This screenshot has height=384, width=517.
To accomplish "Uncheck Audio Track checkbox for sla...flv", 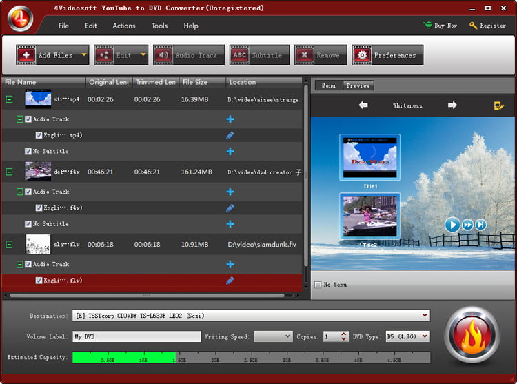I will [28, 264].
